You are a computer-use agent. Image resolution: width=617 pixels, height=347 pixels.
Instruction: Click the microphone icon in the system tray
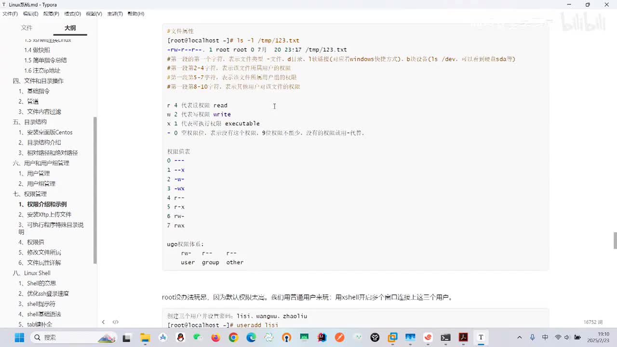click(533, 337)
